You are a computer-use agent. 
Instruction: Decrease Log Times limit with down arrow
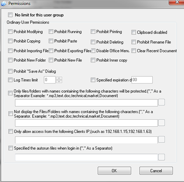click(59, 81)
